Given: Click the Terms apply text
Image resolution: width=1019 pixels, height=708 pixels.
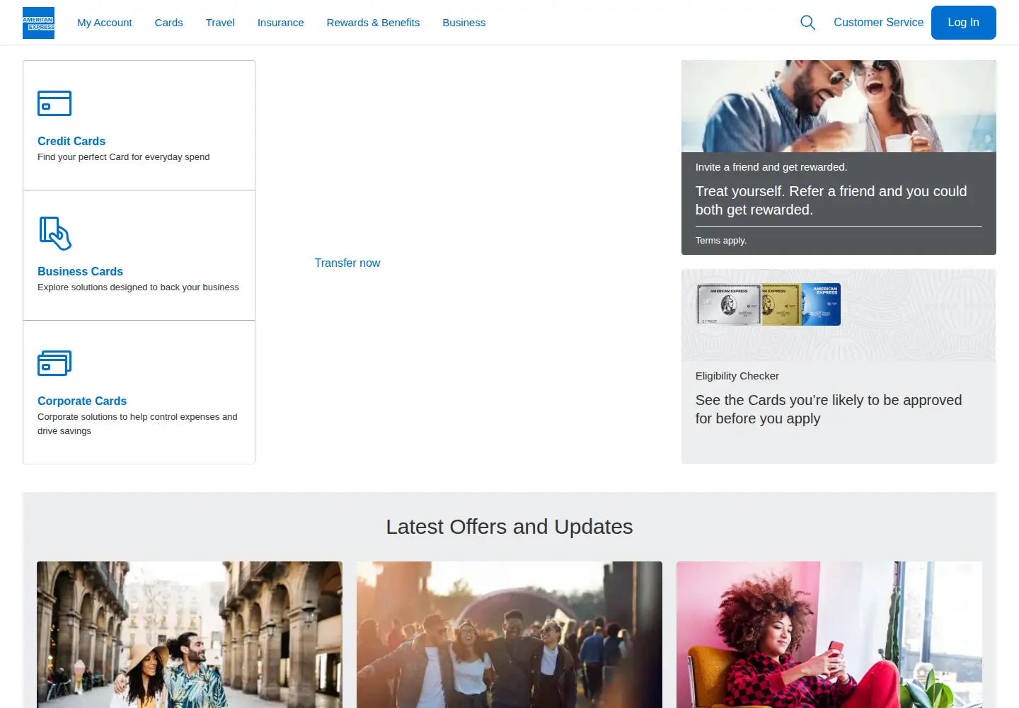Looking at the screenshot, I should click(721, 241).
